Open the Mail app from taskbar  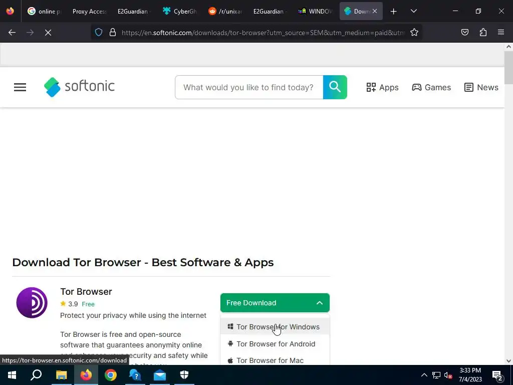[x=160, y=375]
